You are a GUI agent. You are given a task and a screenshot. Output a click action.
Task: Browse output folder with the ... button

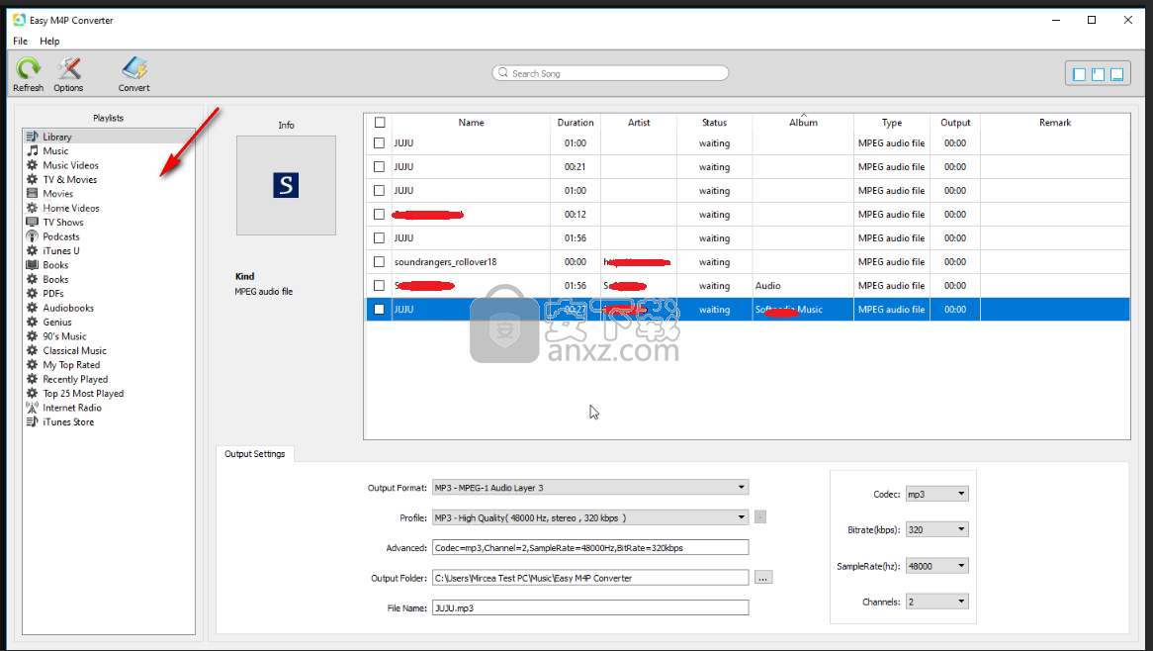coord(763,578)
